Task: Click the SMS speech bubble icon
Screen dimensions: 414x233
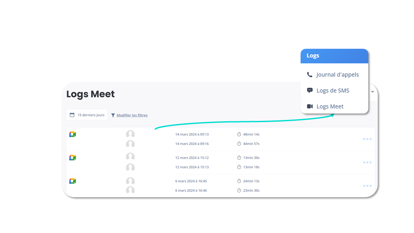Action: [x=310, y=90]
